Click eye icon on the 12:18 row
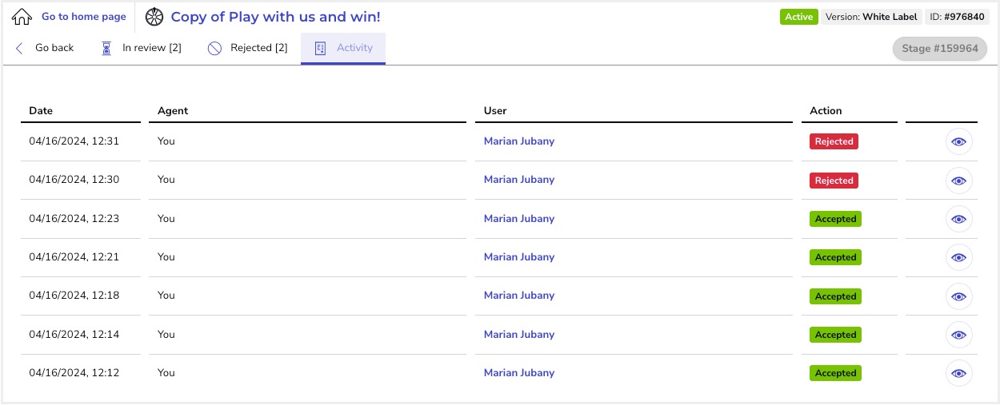 click(x=958, y=296)
